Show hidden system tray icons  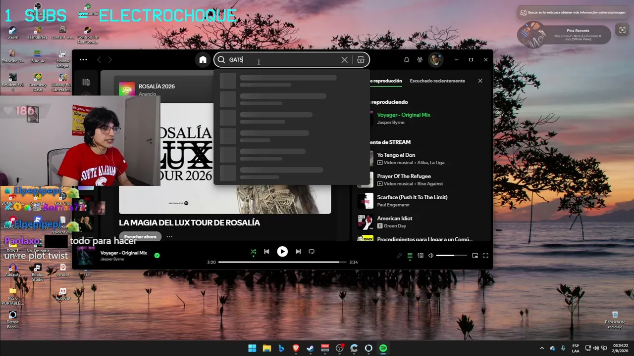click(542, 348)
